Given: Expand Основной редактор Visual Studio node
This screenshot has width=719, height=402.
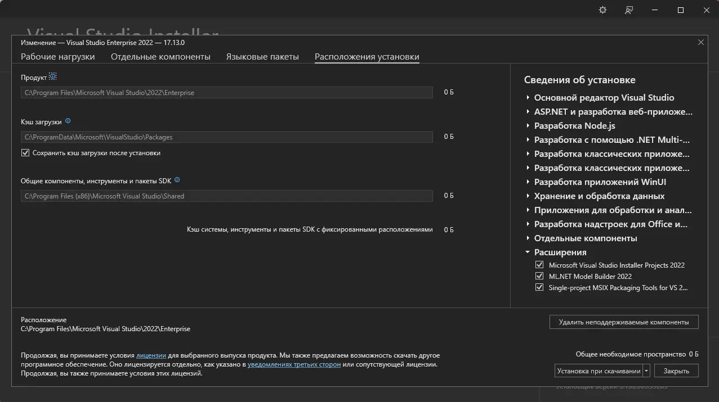Looking at the screenshot, I should coord(528,98).
